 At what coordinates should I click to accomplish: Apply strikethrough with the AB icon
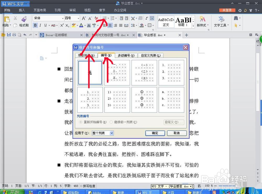(x=53, y=25)
